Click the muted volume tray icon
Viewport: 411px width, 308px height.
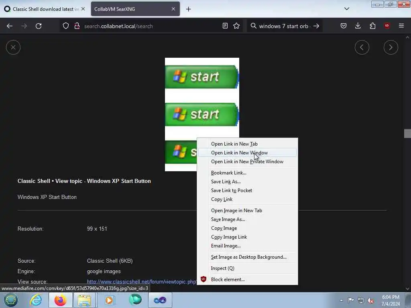tap(370, 301)
